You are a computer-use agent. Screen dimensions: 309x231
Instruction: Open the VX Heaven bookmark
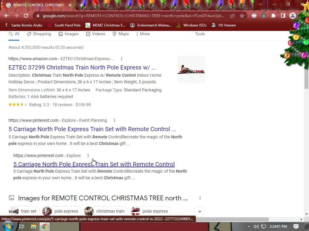coord(224,25)
